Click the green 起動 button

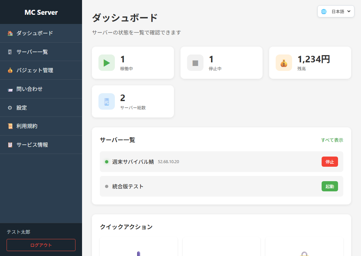(x=330, y=186)
